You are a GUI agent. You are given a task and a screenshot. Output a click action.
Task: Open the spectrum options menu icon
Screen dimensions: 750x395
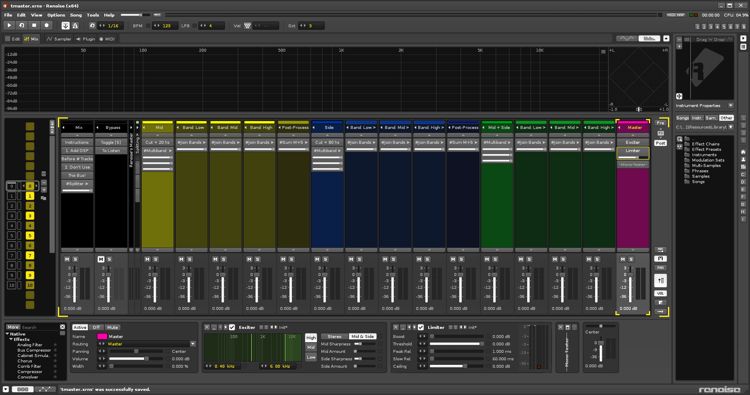(603, 52)
